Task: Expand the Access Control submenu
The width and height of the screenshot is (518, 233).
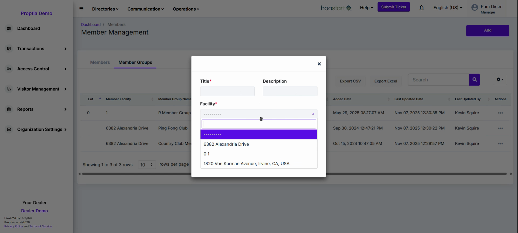Action: (65, 69)
